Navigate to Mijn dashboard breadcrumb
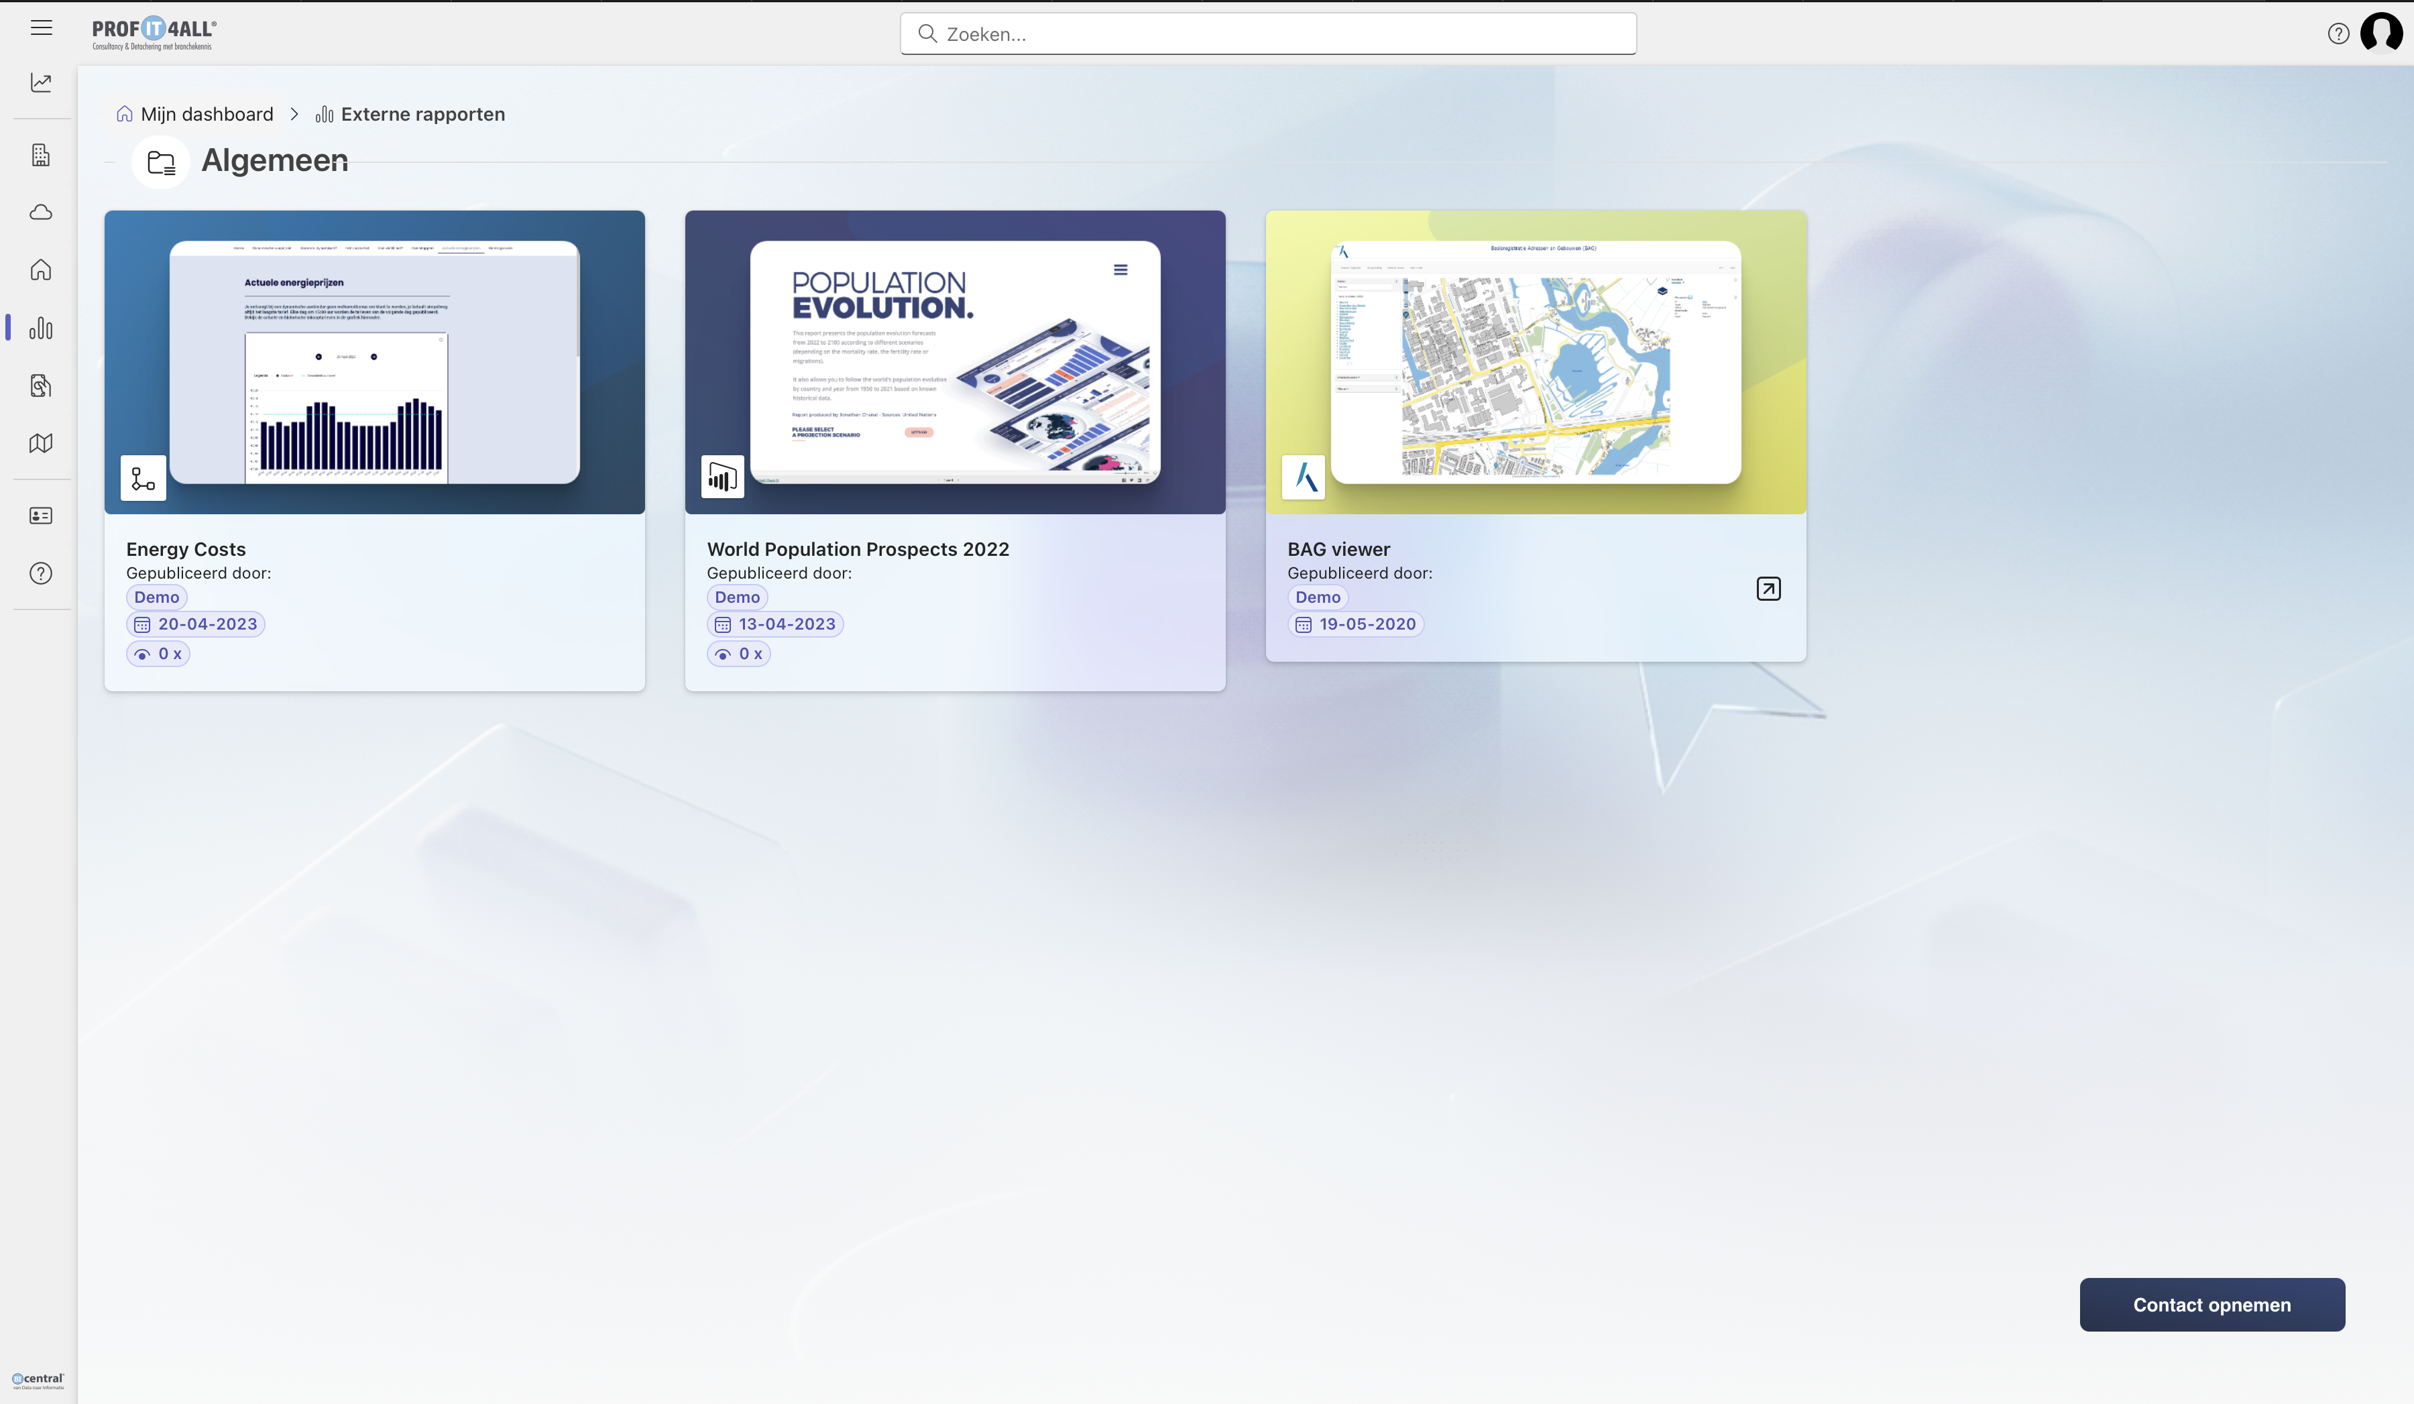 pyautogui.click(x=207, y=113)
